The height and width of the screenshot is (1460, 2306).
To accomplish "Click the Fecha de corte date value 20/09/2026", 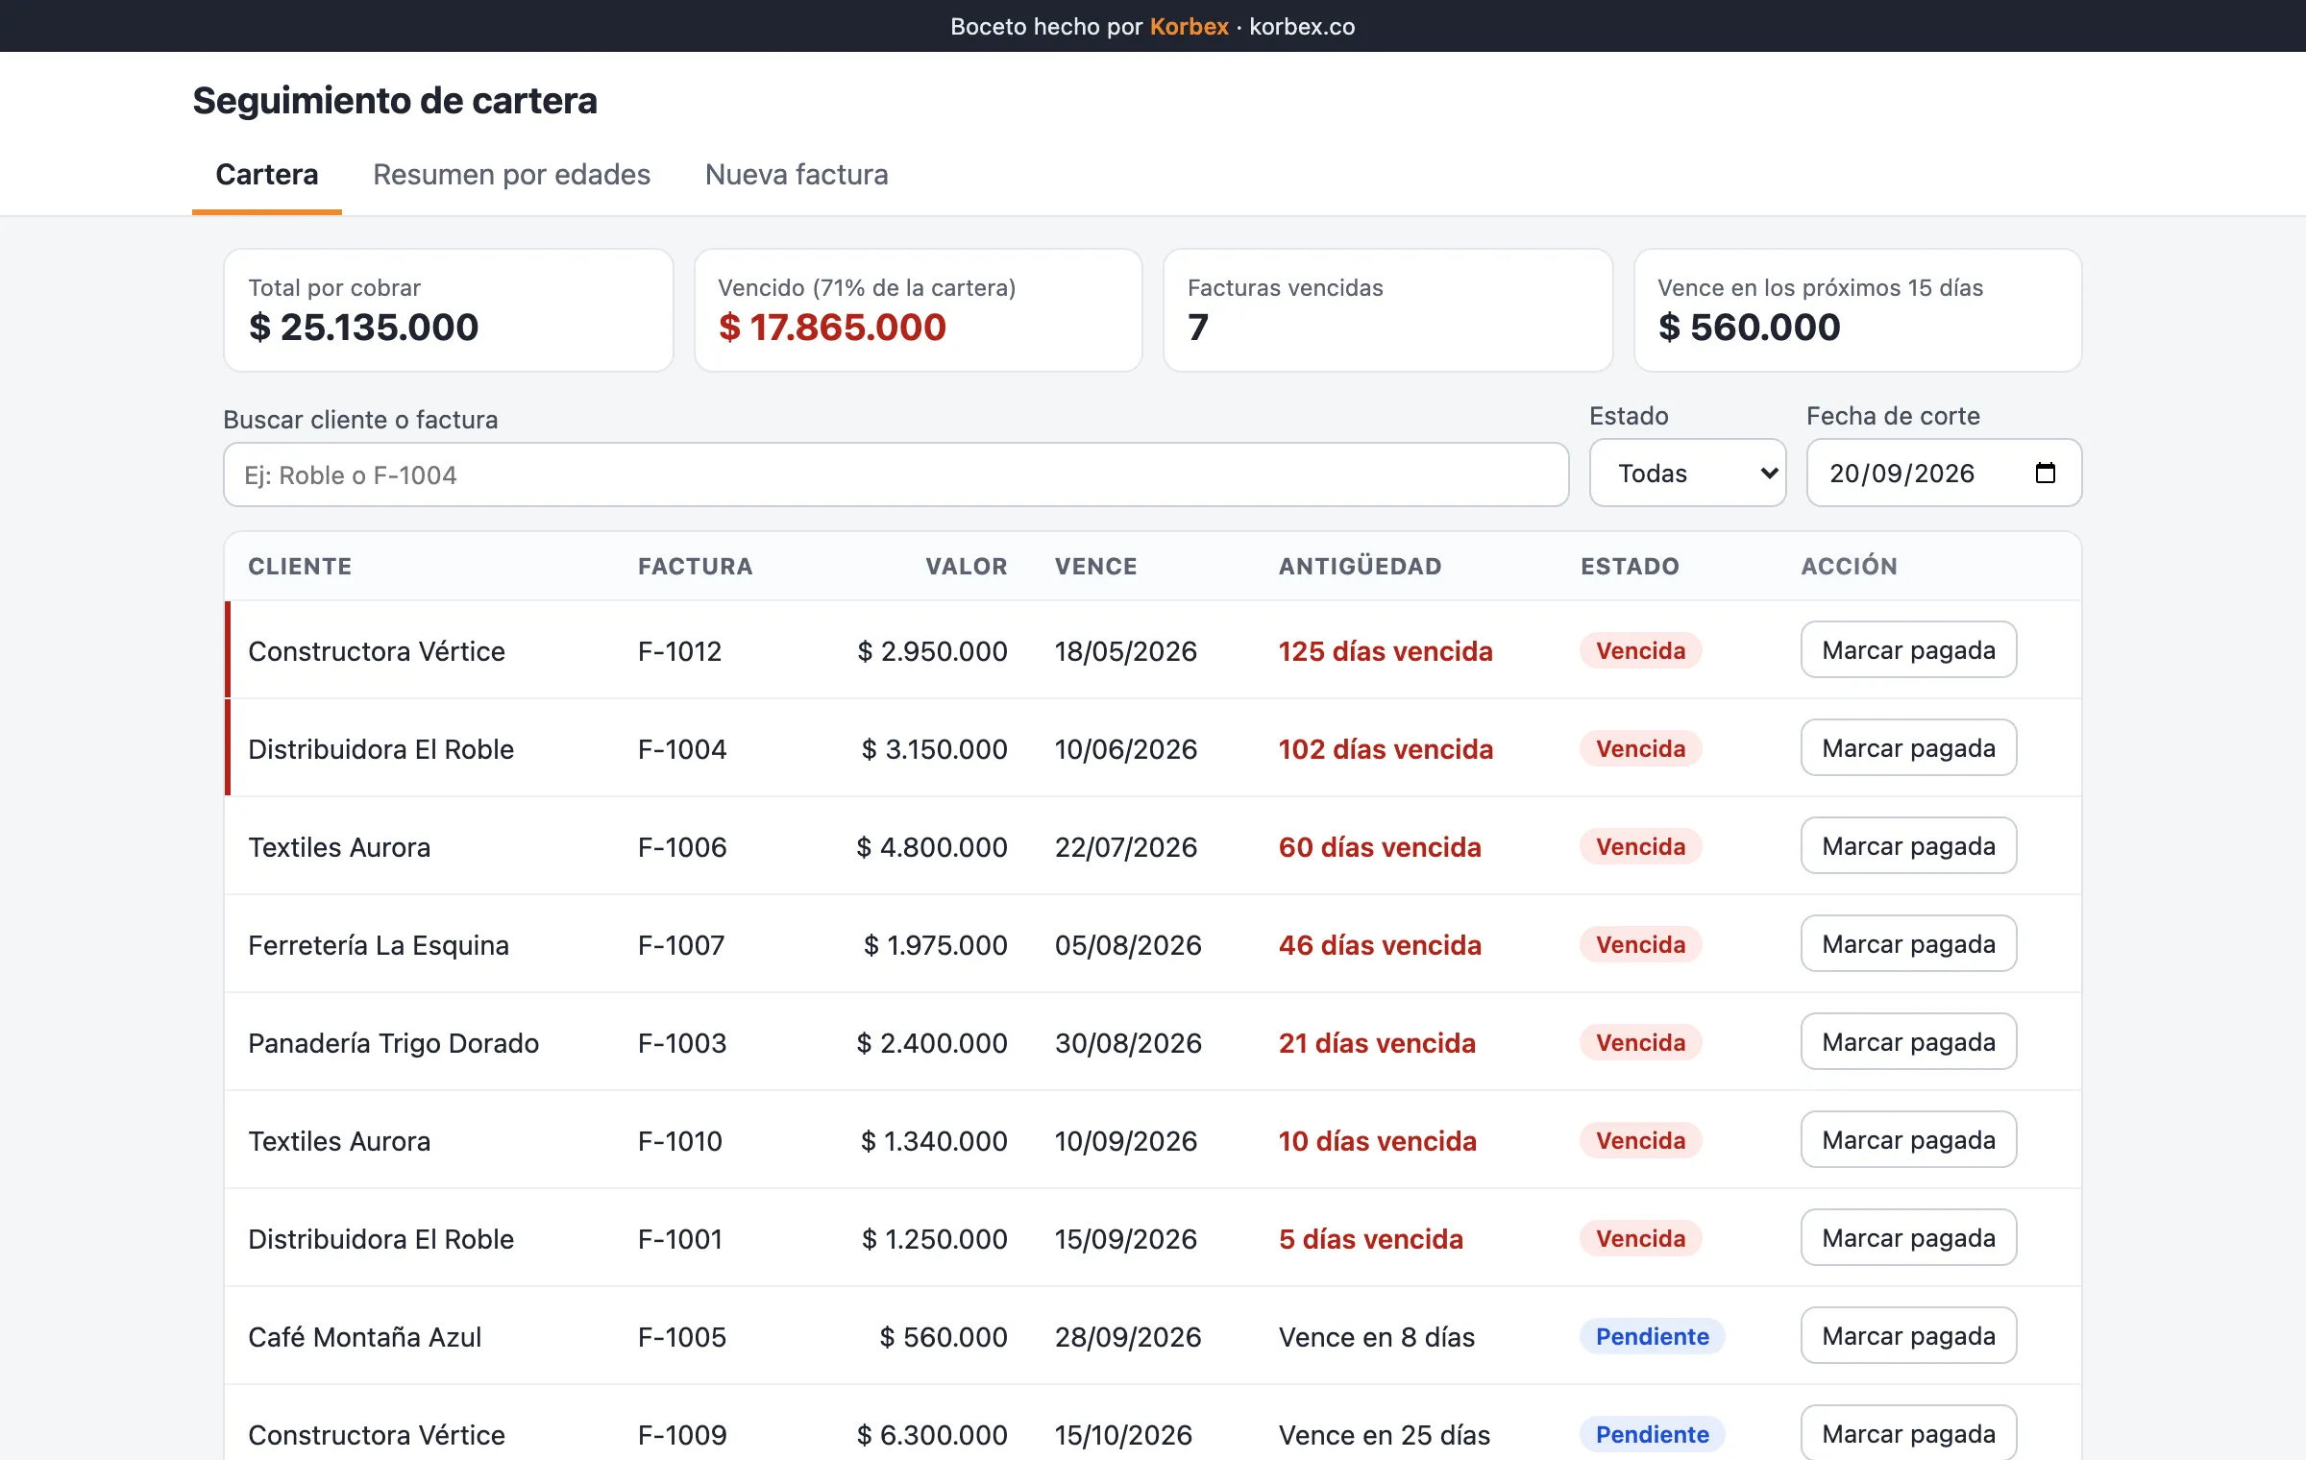I will (x=1901, y=473).
